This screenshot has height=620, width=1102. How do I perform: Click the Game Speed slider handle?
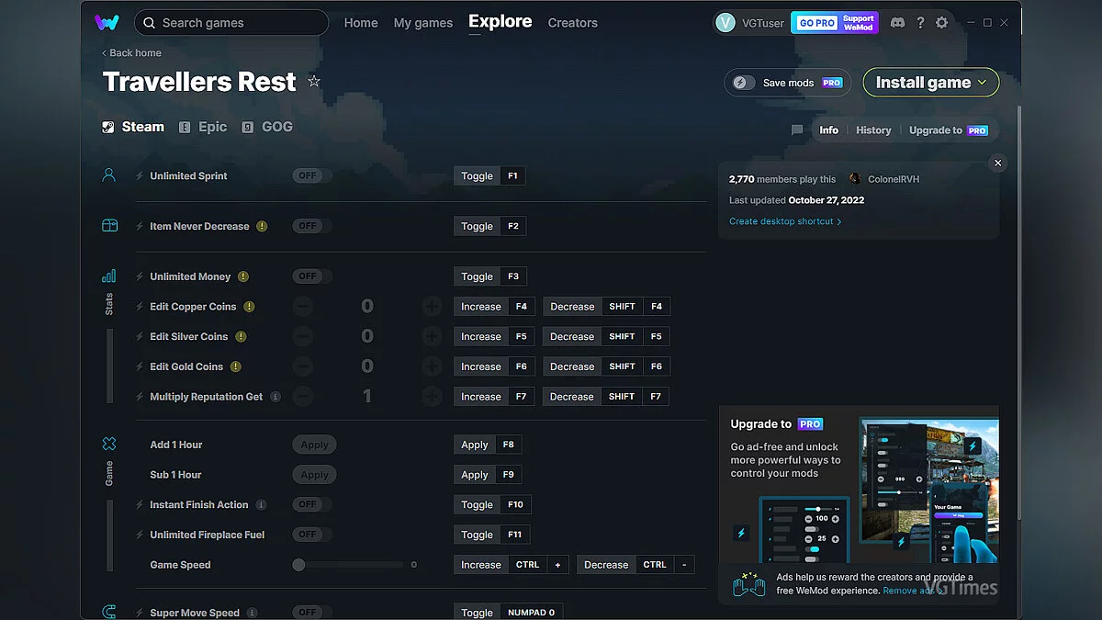point(298,564)
